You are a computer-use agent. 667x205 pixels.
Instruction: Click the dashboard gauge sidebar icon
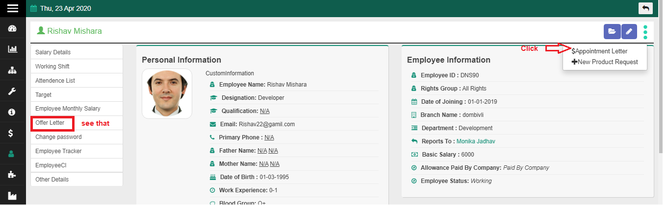[x=13, y=28]
